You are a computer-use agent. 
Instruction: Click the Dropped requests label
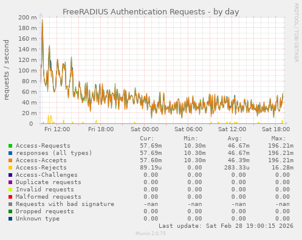click(45, 211)
